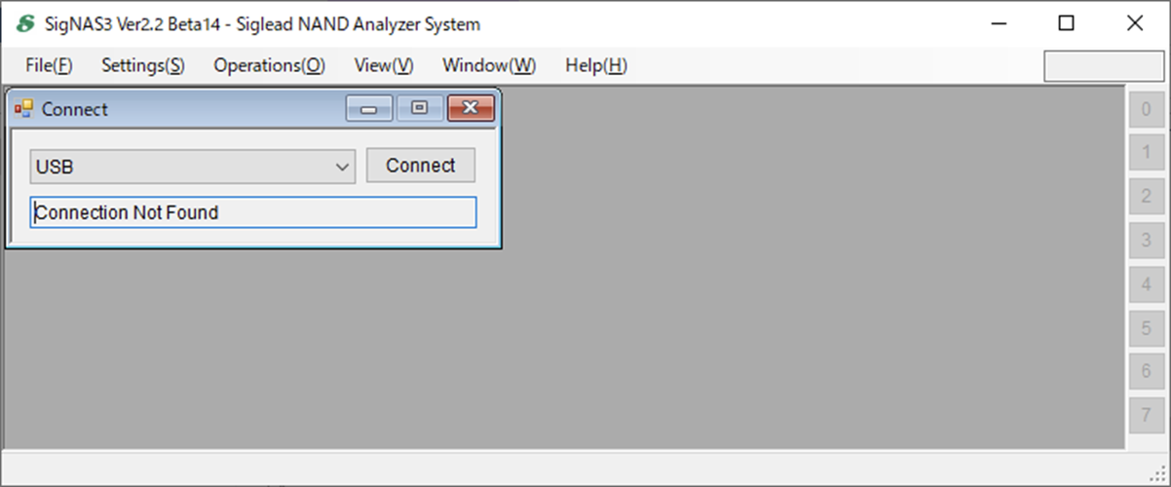
Task: Click the SigNAS3 application icon in title bar
Action: tap(25, 24)
